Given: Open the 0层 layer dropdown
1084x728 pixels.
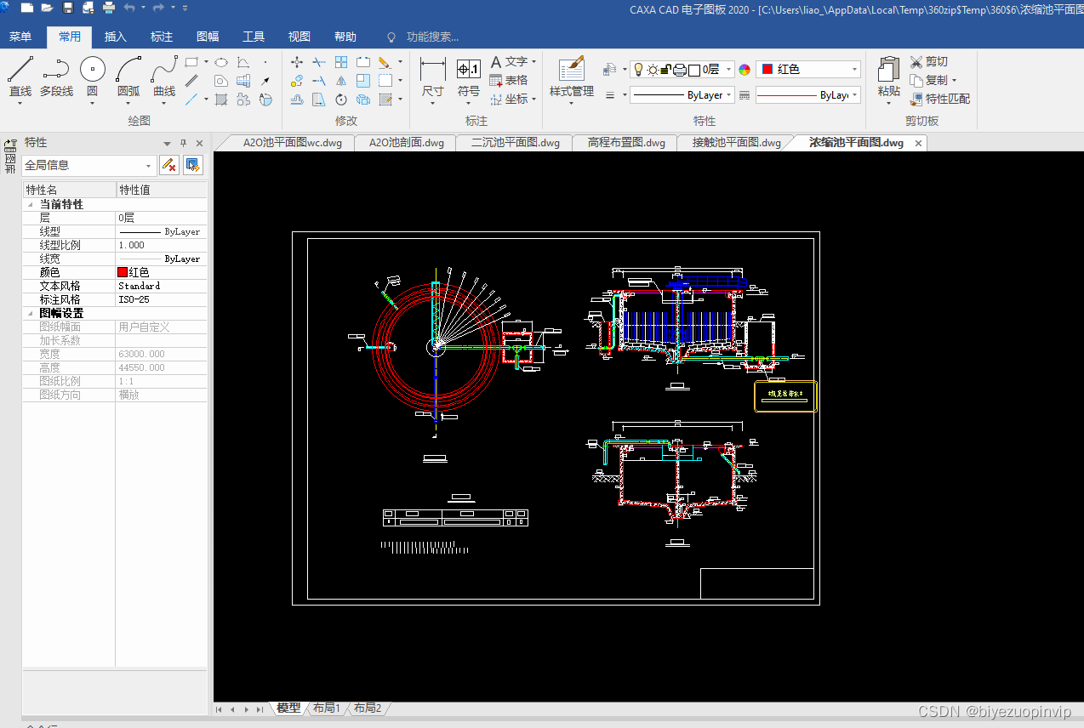Looking at the screenshot, I should [729, 70].
